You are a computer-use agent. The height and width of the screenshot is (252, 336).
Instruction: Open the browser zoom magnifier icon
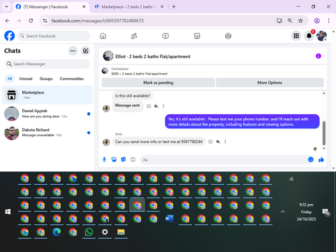[x=290, y=21]
